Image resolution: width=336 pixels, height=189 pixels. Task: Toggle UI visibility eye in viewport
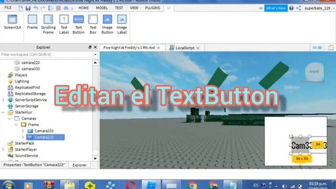point(317,48)
